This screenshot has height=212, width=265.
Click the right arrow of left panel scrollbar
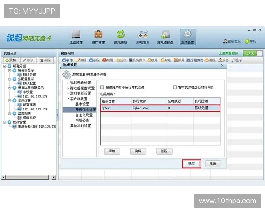(x=54, y=178)
